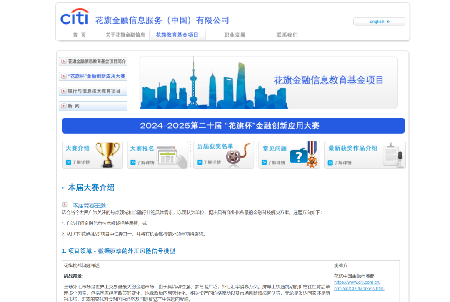Open the 关于花旗金融信息 menu item
This screenshot has height=302, width=450.
125,35
